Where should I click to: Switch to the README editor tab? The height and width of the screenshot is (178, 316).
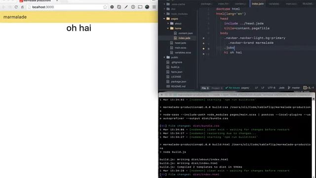[307, 4]
